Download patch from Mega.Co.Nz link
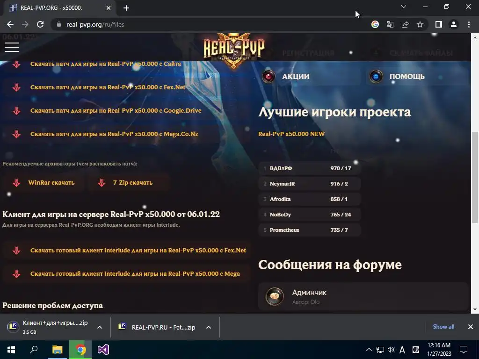Viewport: 479px width, 359px height. (114, 134)
